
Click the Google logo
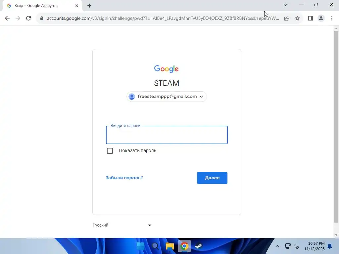pos(166,69)
